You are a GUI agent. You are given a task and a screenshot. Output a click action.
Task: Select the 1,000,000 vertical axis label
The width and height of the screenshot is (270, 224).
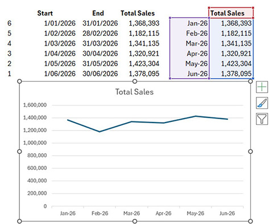point(35,143)
